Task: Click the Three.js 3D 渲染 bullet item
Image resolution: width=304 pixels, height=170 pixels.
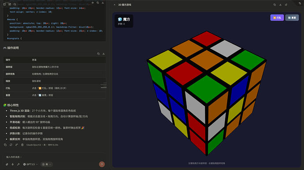Action: 43,111
